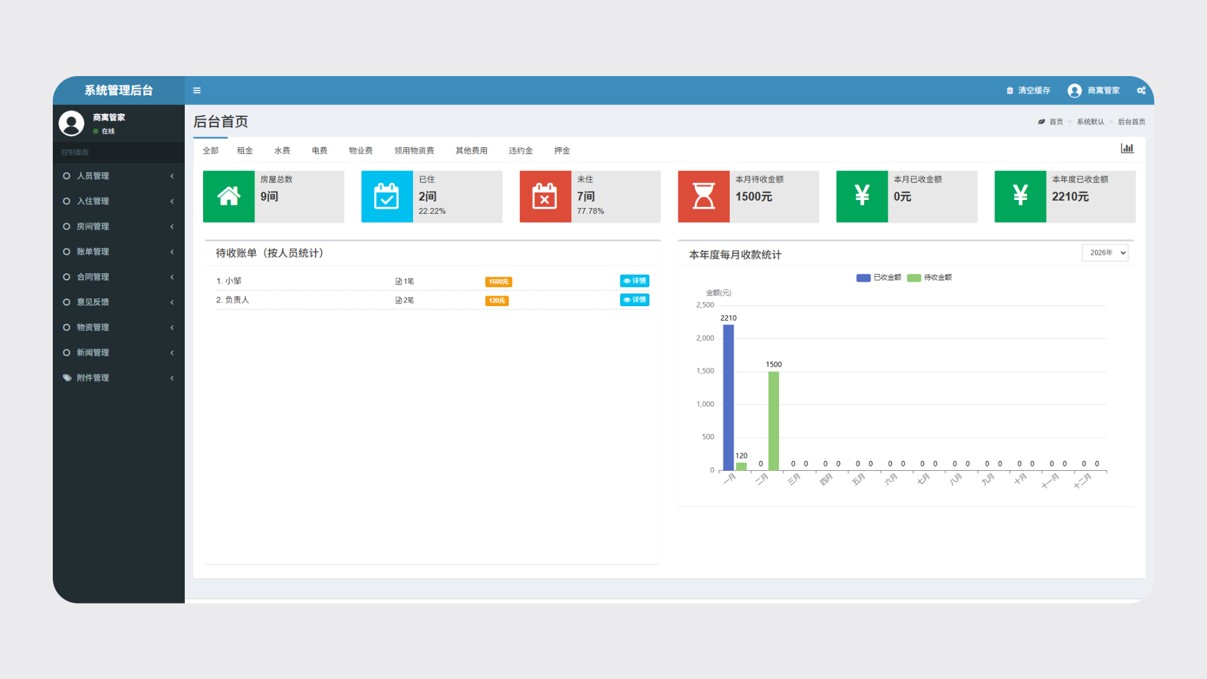Click the blue January bar in the chart

[728, 397]
